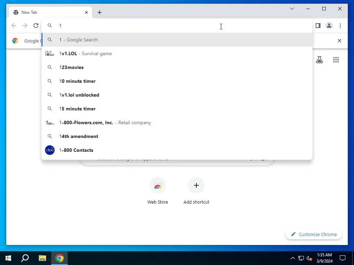Viewport: 354px width, 265px height.
Task: Choose the '1v1.LOL - Survival game' suggestion
Action: pos(177,53)
